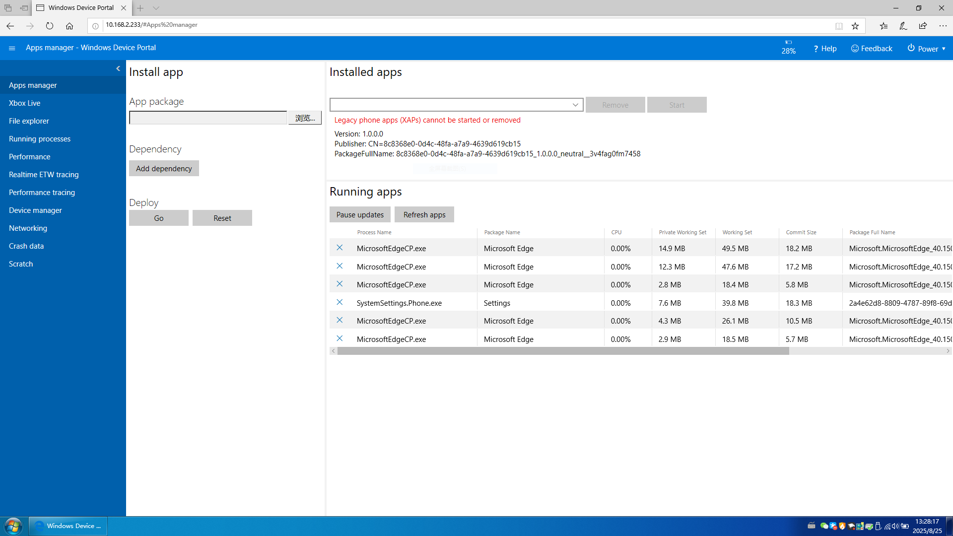Open the taskbar clock showing 13:28:17
The height and width of the screenshot is (536, 953).
pyautogui.click(x=927, y=526)
